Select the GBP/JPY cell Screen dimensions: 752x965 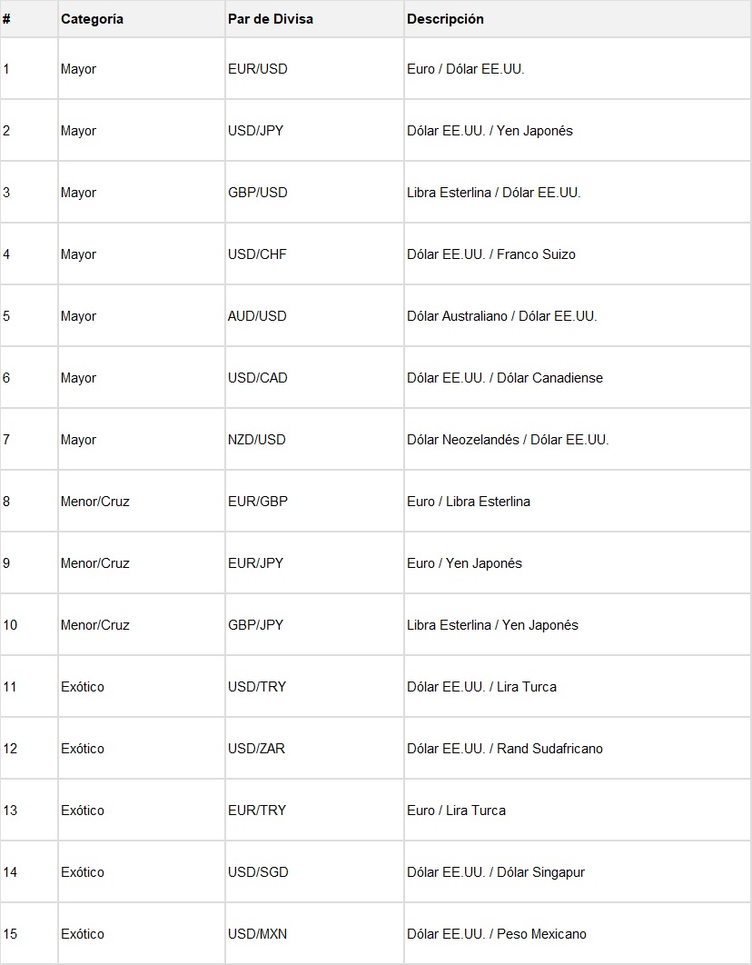[x=256, y=625]
